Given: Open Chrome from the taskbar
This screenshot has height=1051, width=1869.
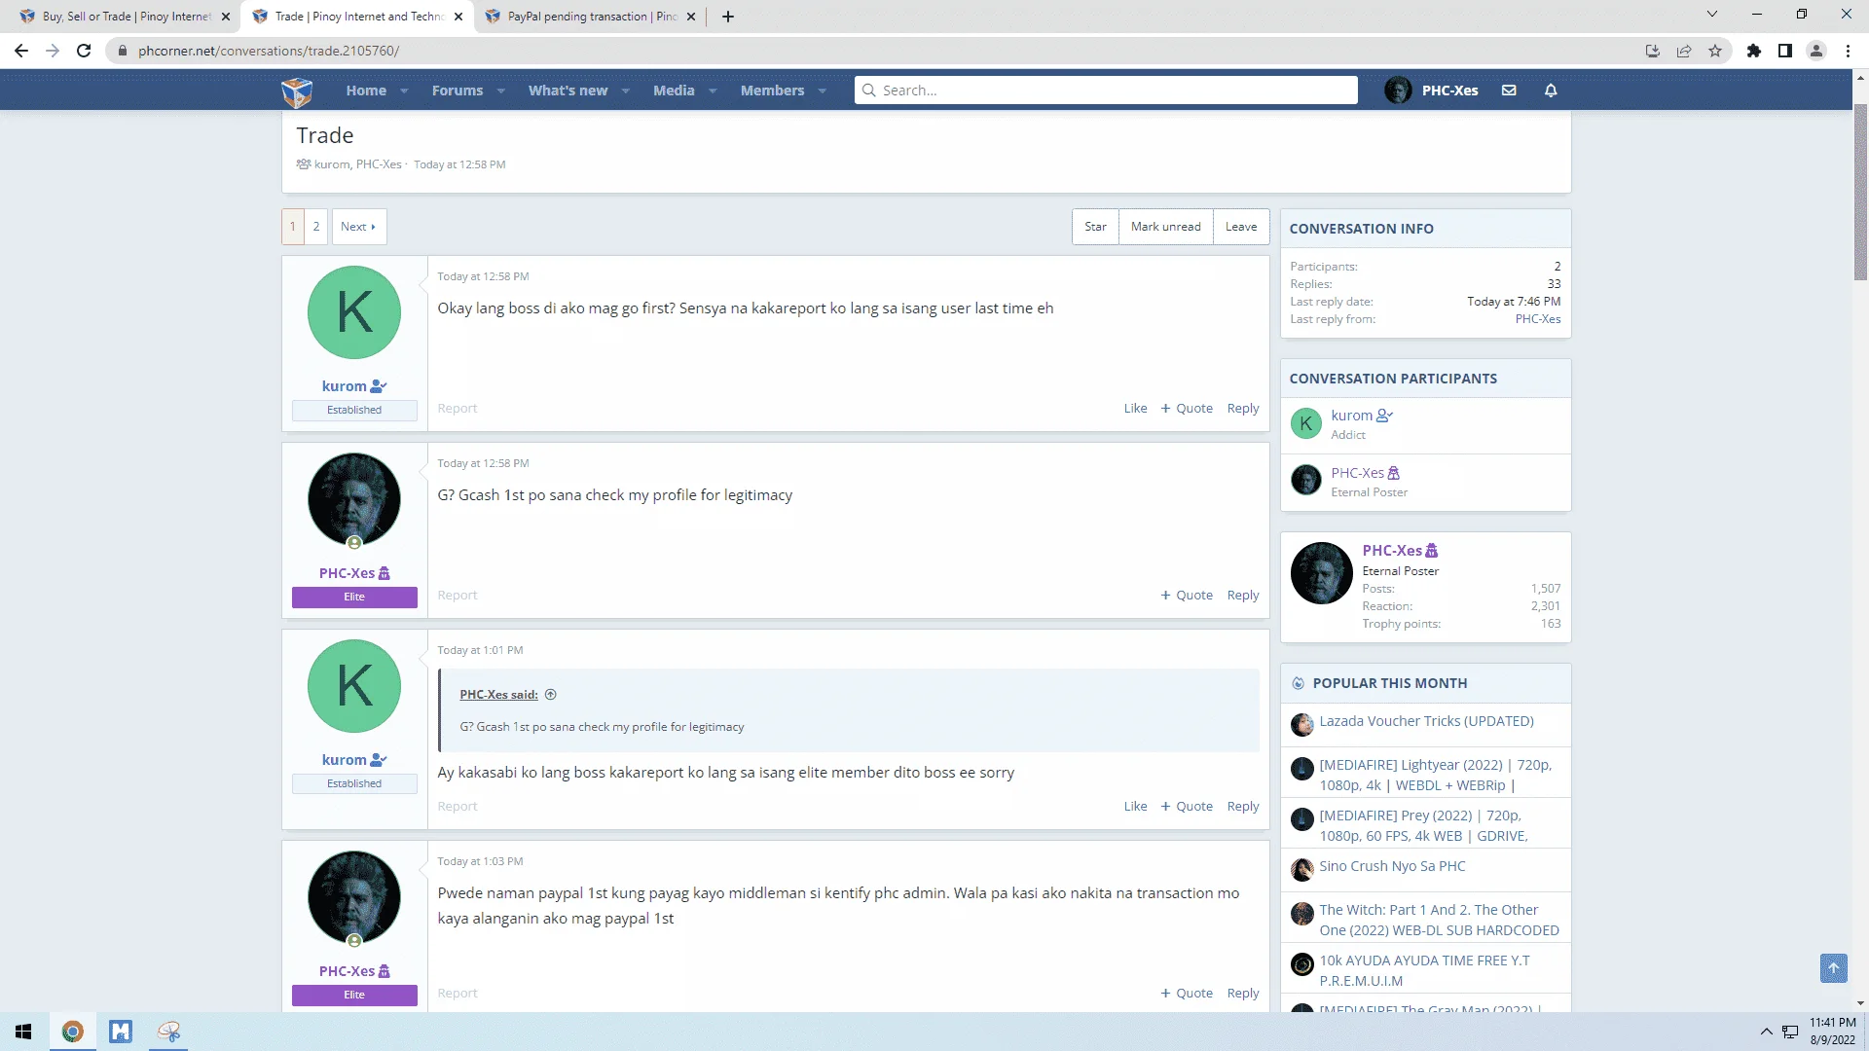Looking at the screenshot, I should (x=73, y=1032).
